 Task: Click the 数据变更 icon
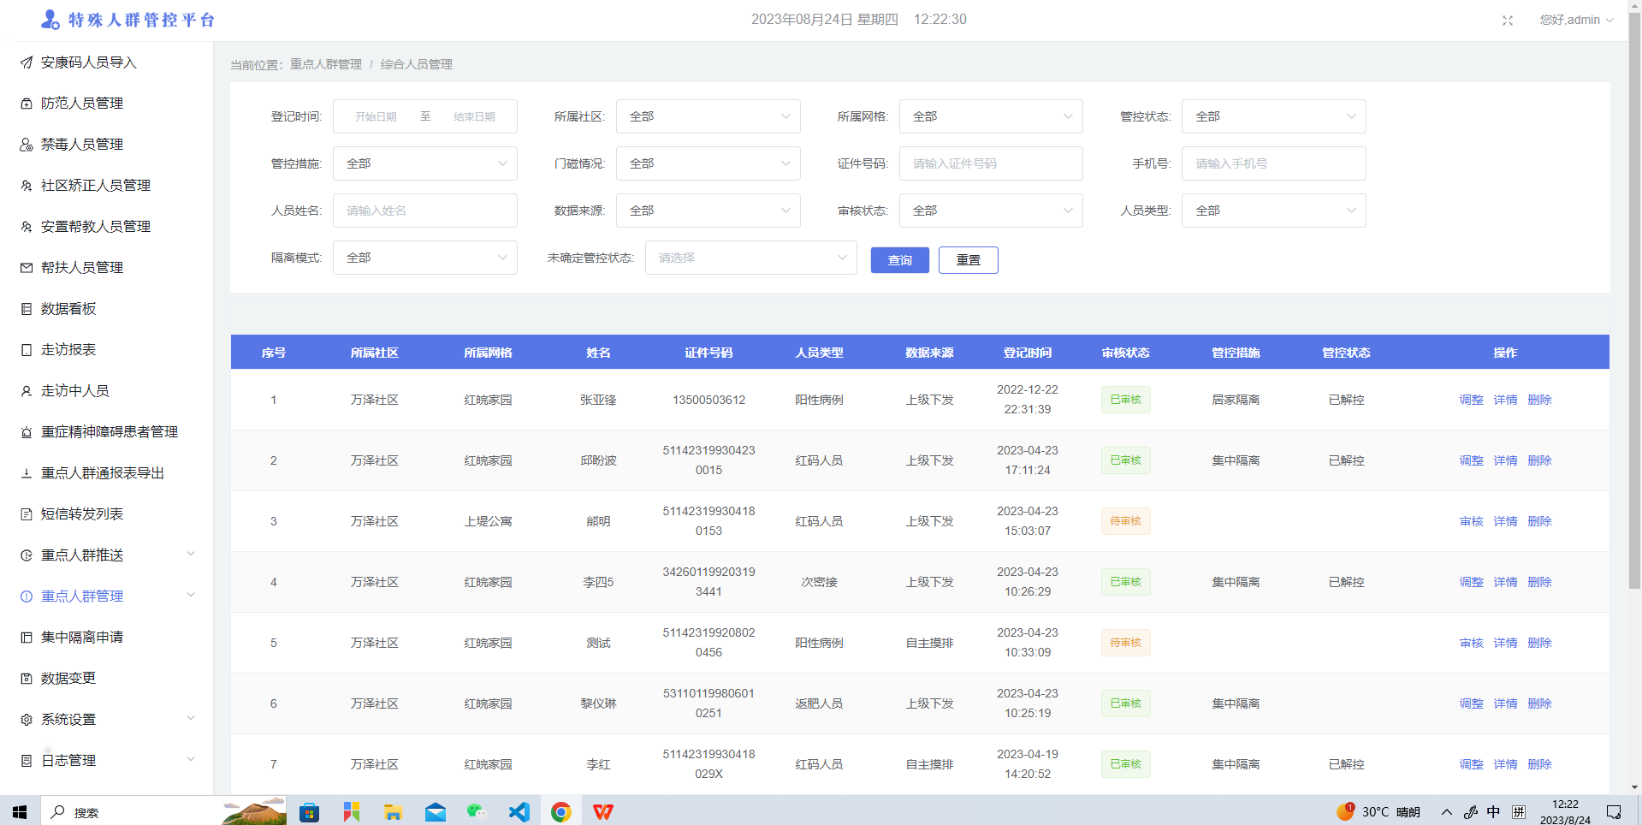click(x=27, y=679)
